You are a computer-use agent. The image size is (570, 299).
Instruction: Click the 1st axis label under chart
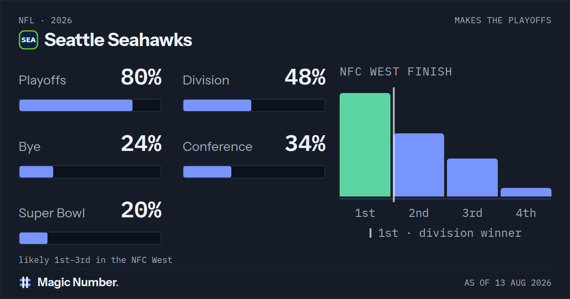pyautogui.click(x=365, y=213)
